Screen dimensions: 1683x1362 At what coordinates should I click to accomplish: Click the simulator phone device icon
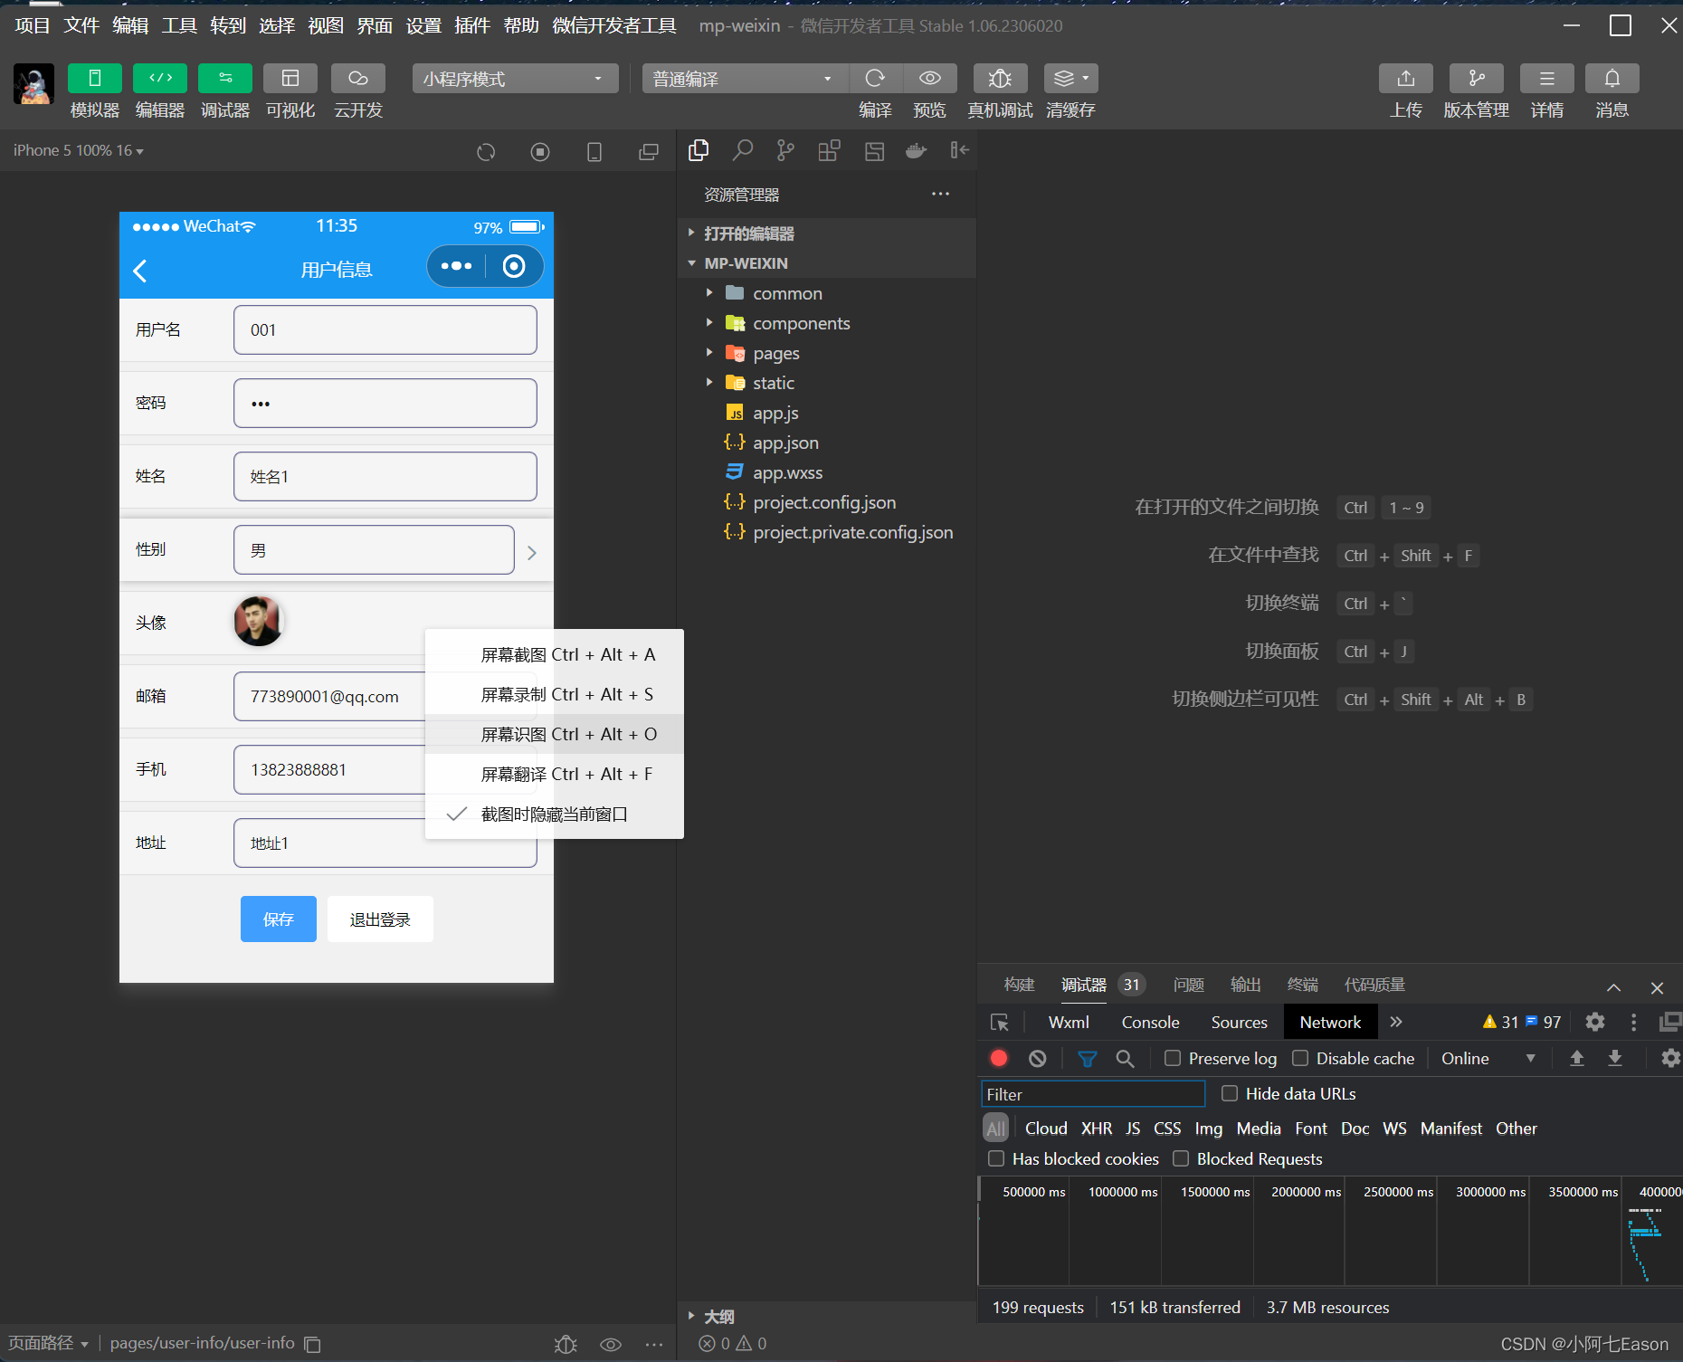coord(594,152)
